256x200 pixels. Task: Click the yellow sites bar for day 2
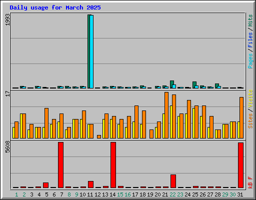click(21, 126)
